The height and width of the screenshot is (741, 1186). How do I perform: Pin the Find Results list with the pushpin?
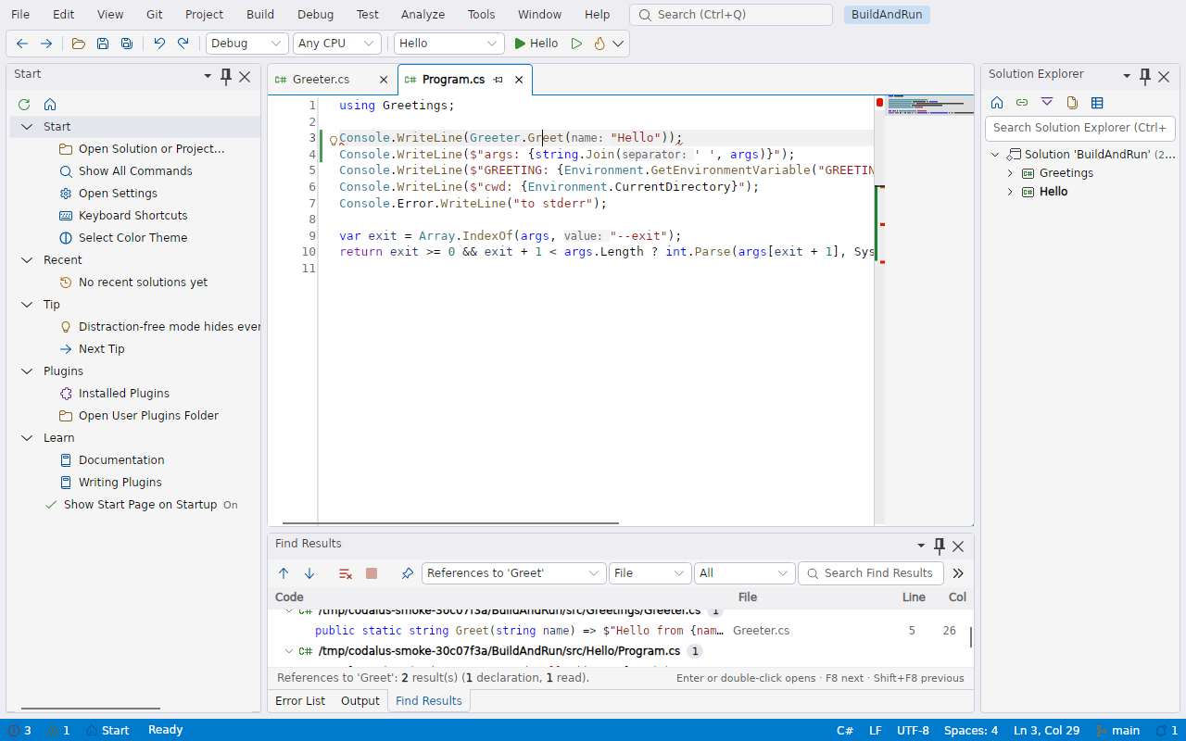(407, 573)
